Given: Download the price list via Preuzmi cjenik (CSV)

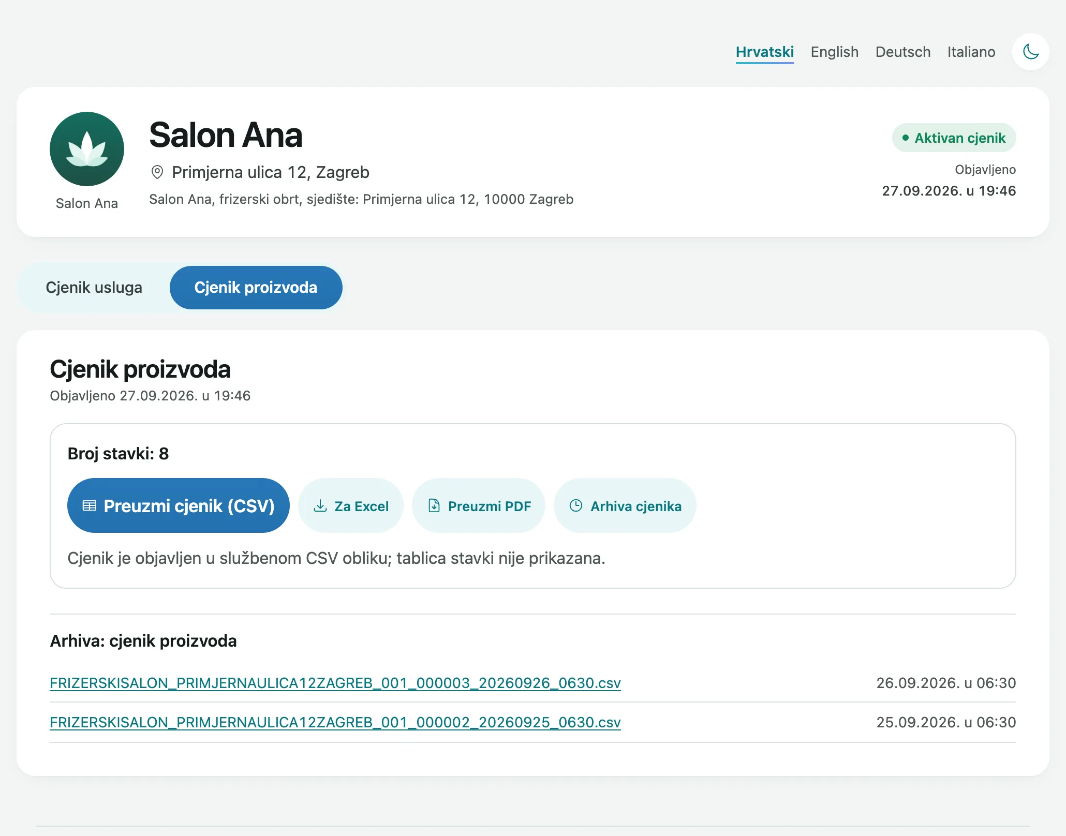Looking at the screenshot, I should 178,505.
